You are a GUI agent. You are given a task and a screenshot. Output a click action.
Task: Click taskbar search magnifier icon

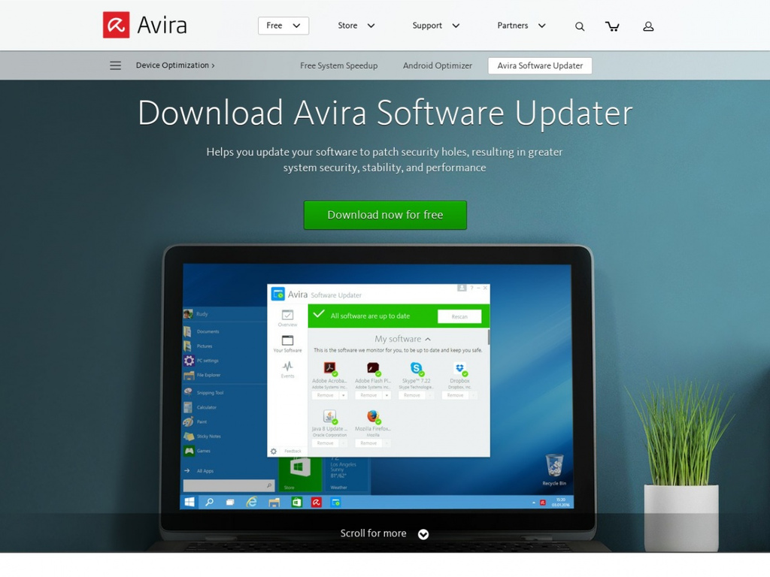pos(209,502)
